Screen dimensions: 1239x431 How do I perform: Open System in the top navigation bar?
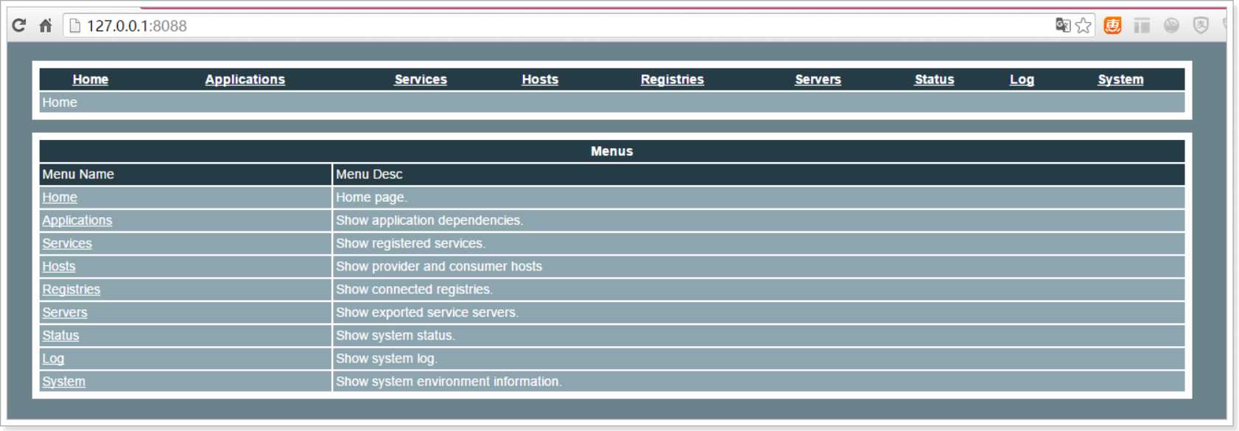tap(1120, 80)
